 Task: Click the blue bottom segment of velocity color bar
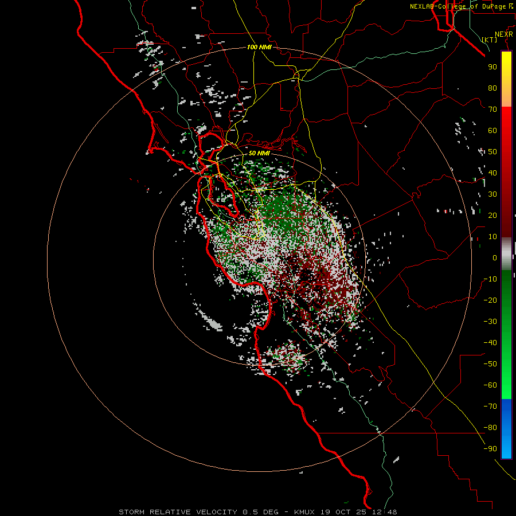click(x=506, y=429)
